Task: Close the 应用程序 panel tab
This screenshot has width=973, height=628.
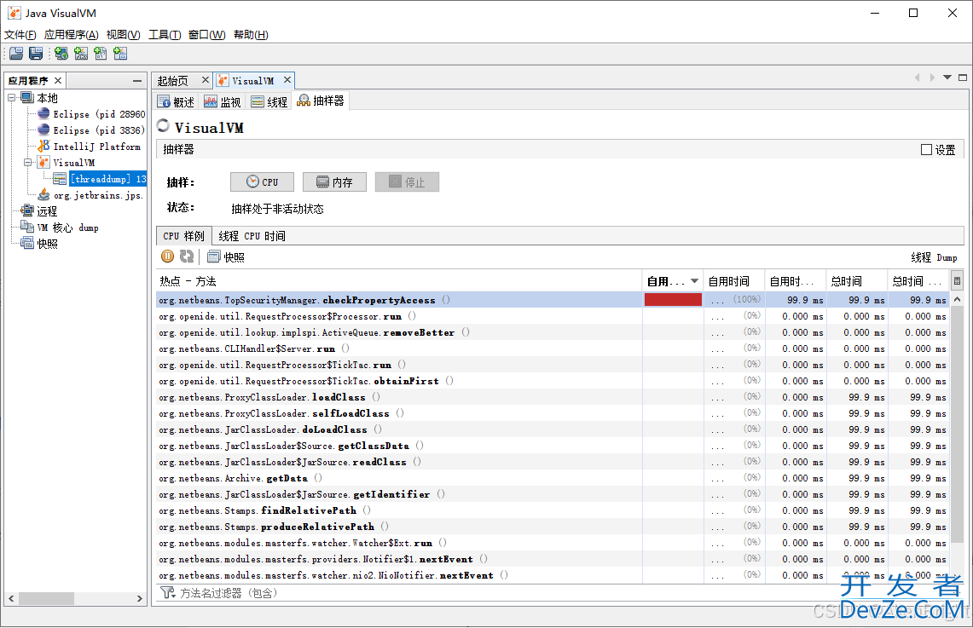Action: coord(58,81)
